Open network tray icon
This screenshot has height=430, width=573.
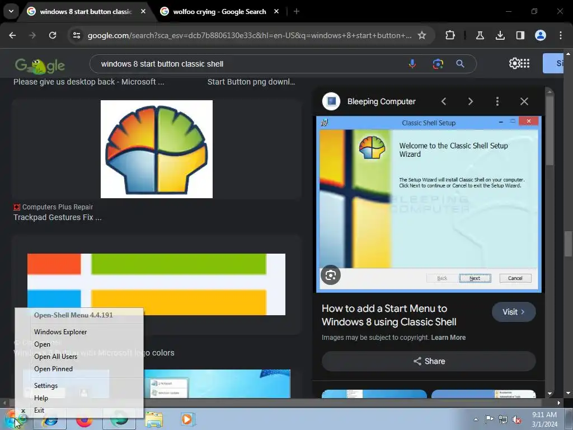[x=503, y=419]
